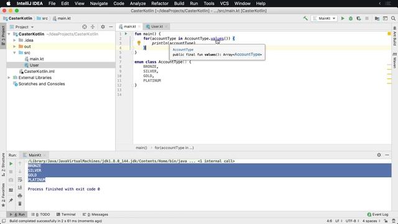The height and width of the screenshot is (224, 398).
Task: Open the Messages tool window
Action: tap(95, 214)
